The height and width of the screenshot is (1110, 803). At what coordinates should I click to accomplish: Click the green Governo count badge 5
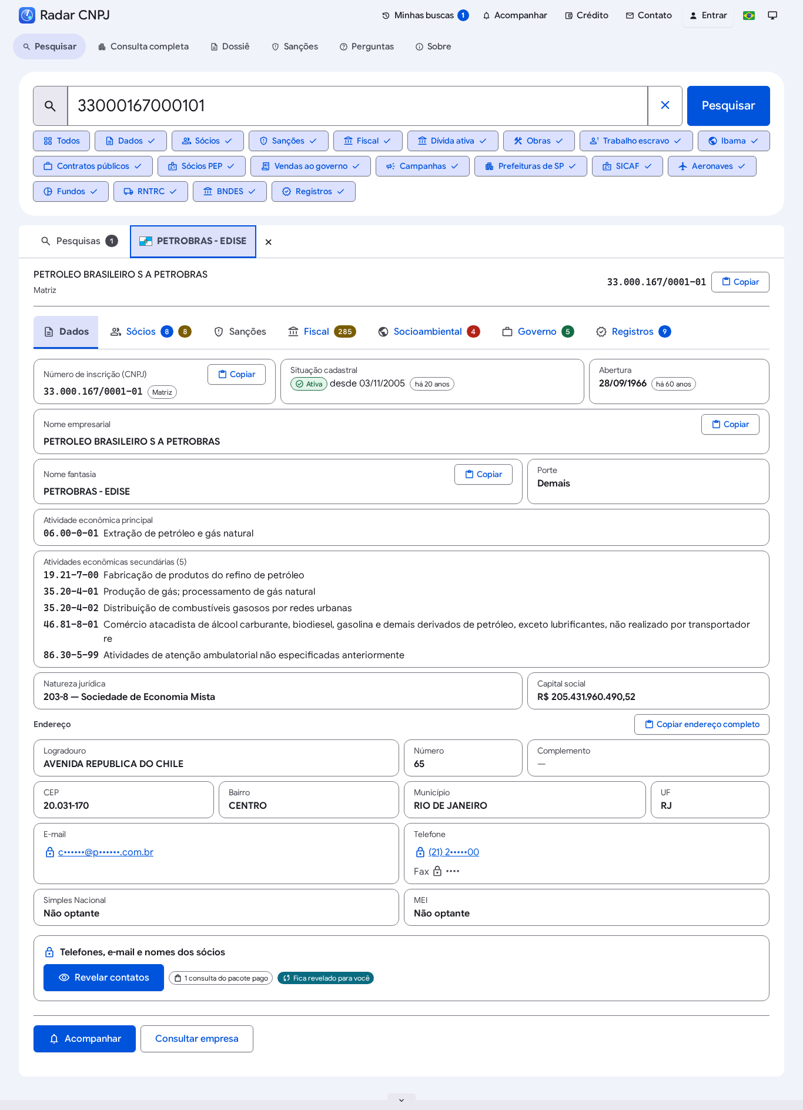[568, 332]
